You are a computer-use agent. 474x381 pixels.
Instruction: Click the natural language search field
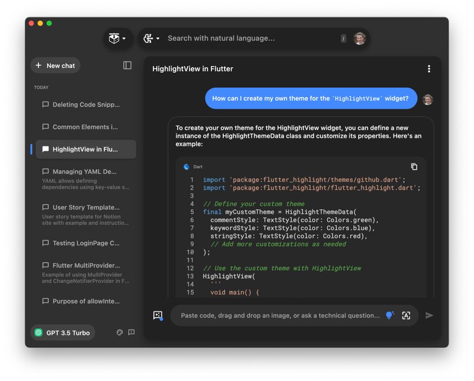249,39
